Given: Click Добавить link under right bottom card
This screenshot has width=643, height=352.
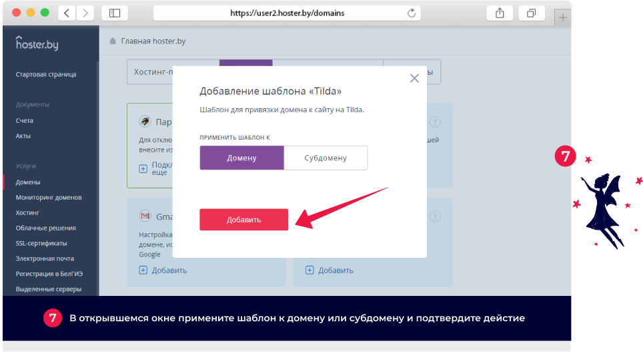Looking at the screenshot, I should pos(336,271).
